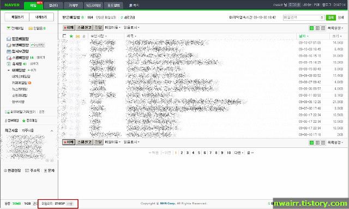349x209 pixels.
Task: Open the 내게쓴메일함 folder
Action: pyautogui.click(x=21, y=76)
